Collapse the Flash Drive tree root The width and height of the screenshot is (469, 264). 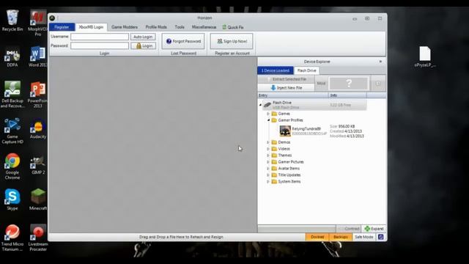click(x=260, y=105)
